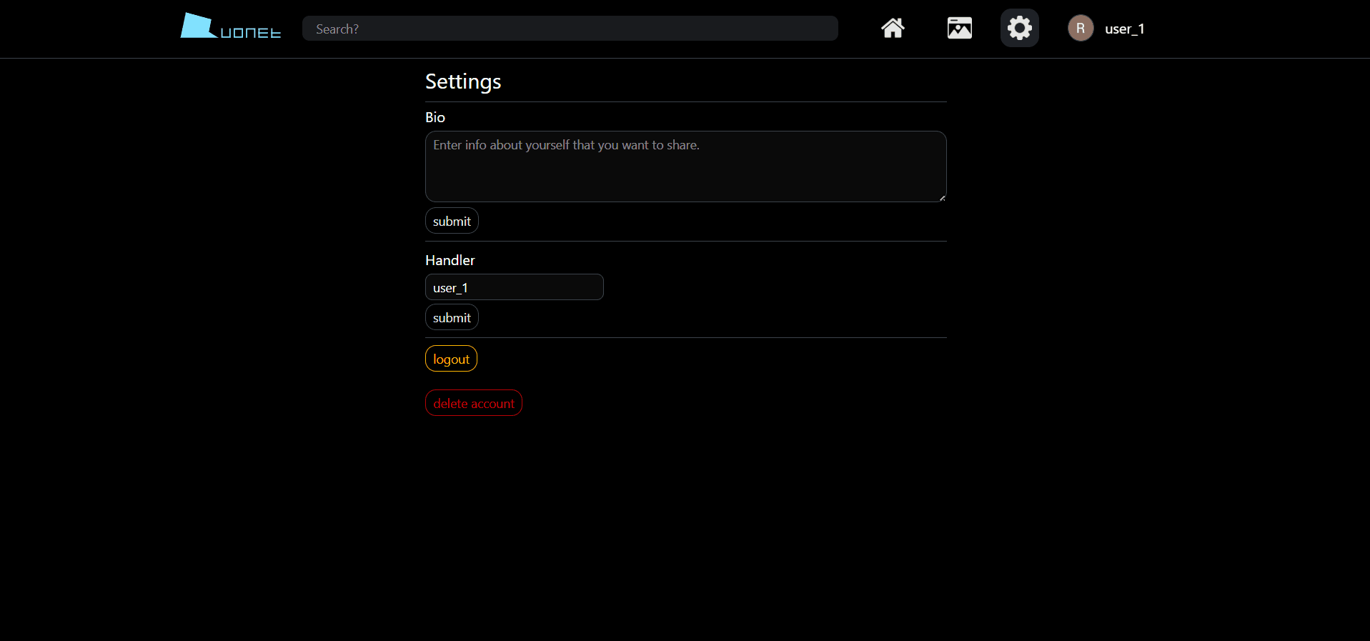Focus the Handler field containing user_1

[514, 287]
